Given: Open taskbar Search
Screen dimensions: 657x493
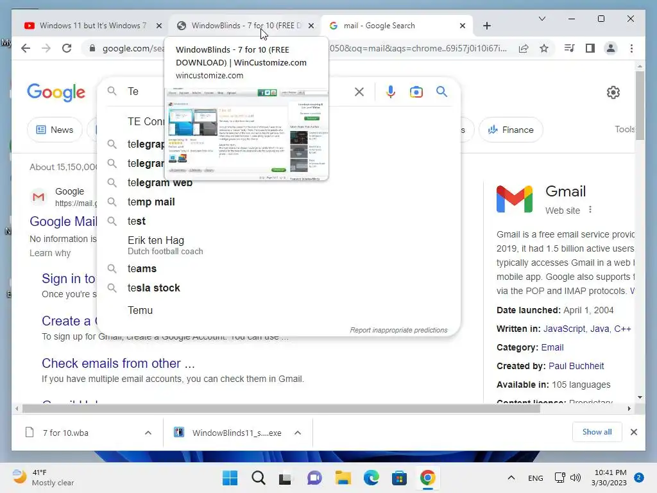Looking at the screenshot, I should point(258,478).
